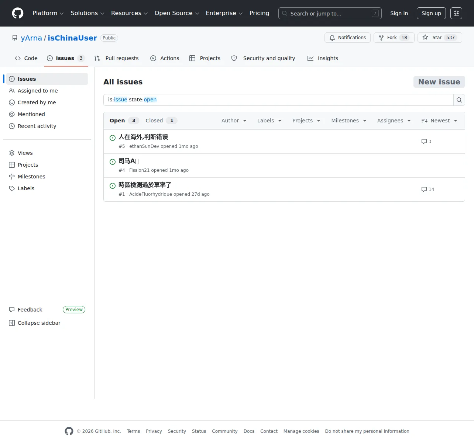Click the GitHub footer logo
The image size is (474, 442).
click(69, 431)
